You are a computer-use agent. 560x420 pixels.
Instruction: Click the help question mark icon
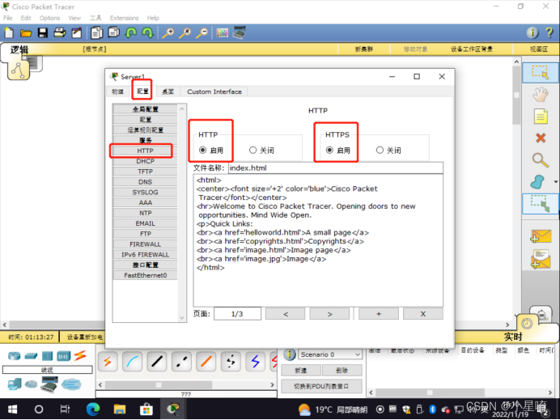[x=549, y=33]
